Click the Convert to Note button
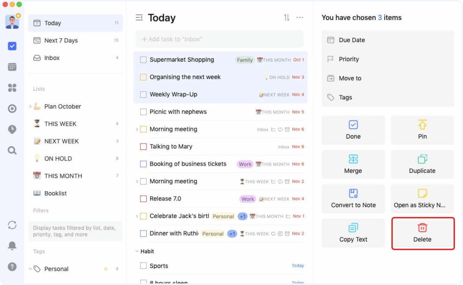This screenshot has width=463, height=285. click(x=353, y=199)
